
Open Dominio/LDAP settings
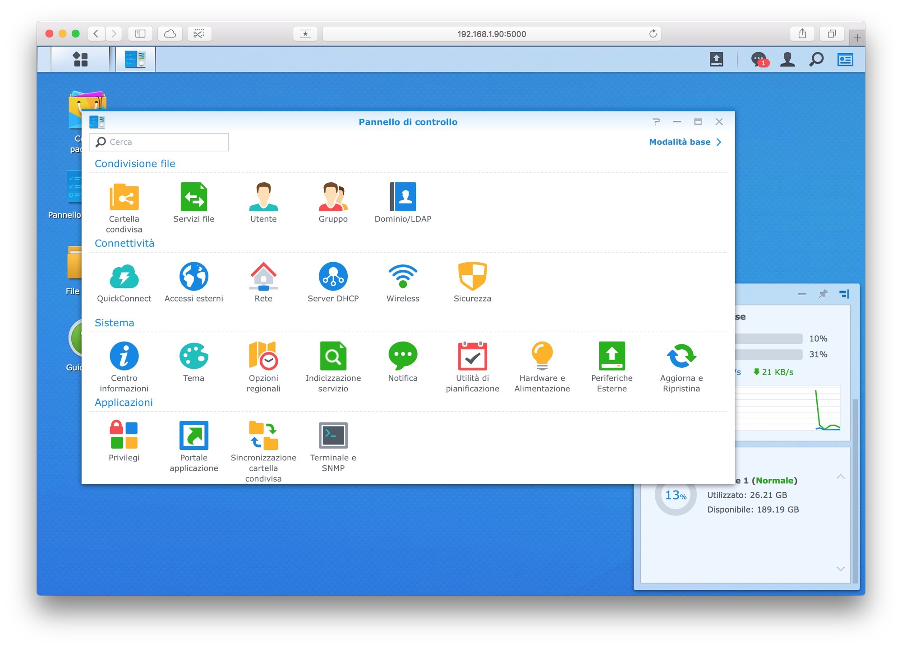click(x=403, y=203)
